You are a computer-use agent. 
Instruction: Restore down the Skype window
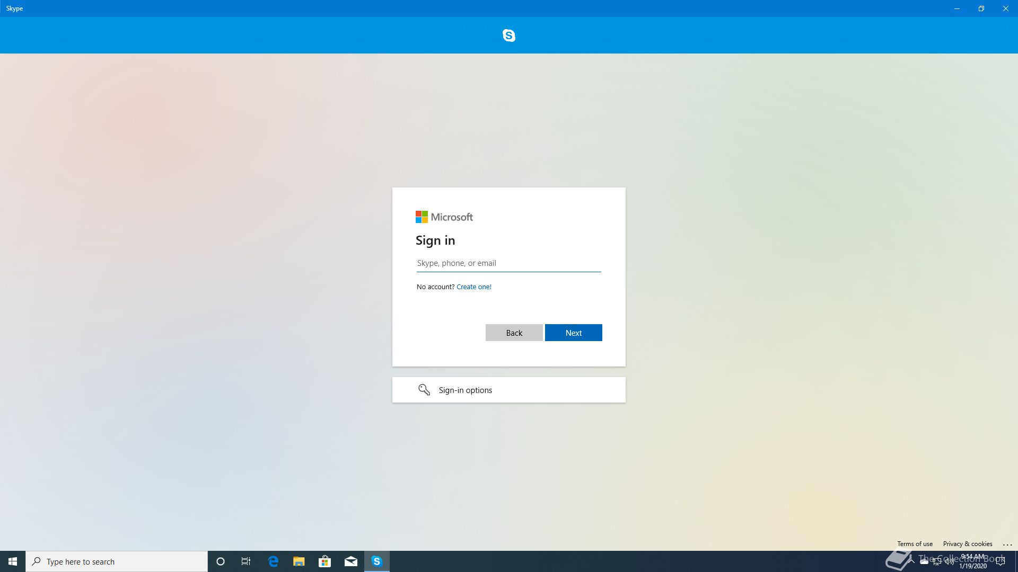[x=981, y=8]
